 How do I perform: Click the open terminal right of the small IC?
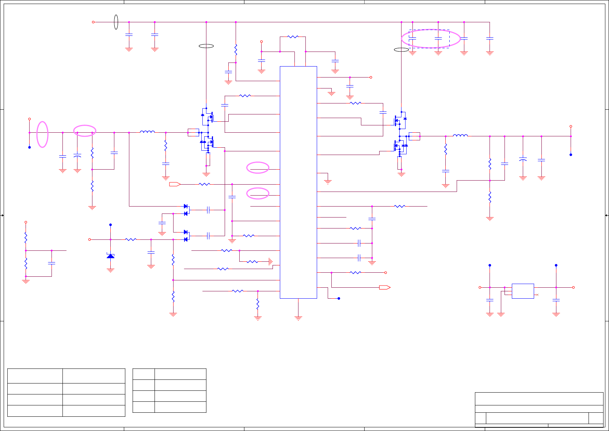point(574,287)
